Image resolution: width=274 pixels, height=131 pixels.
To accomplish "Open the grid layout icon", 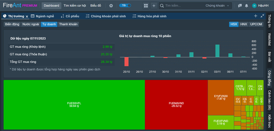I will click(146, 6).
